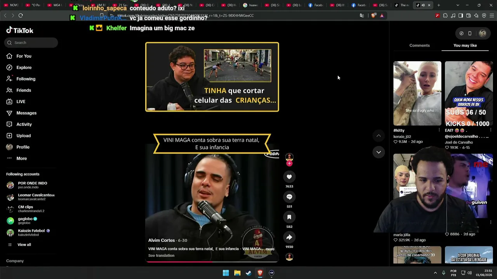Open the Friends section
This screenshot has width=497, height=279.
19,90
